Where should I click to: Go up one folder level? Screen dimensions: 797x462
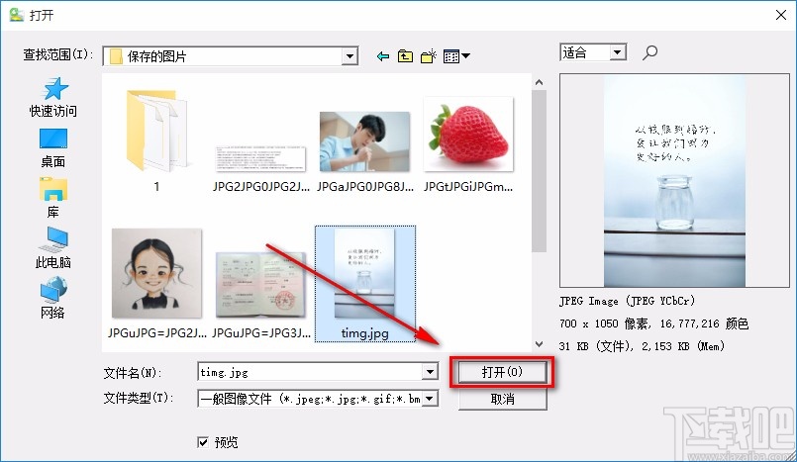pos(405,56)
